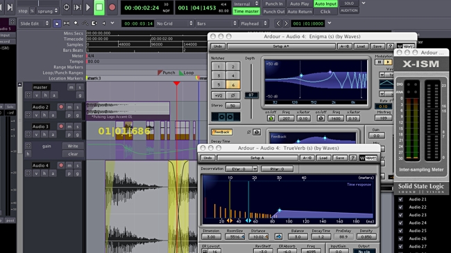Click the Punch range marker

pyautogui.click(x=167, y=73)
